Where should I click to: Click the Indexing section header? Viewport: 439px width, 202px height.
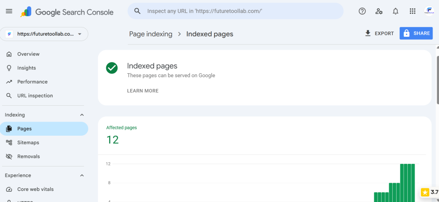point(44,115)
